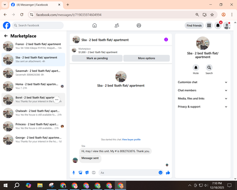This screenshot has height=190, width=237.
Task: Open File Explorer from taskbar
Action: tap(40, 185)
